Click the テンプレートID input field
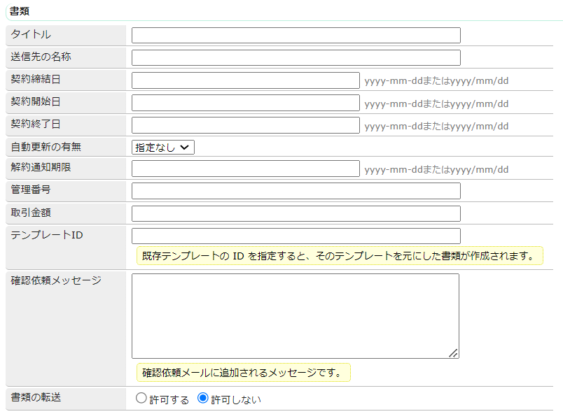This screenshot has width=563, height=414. pos(294,236)
